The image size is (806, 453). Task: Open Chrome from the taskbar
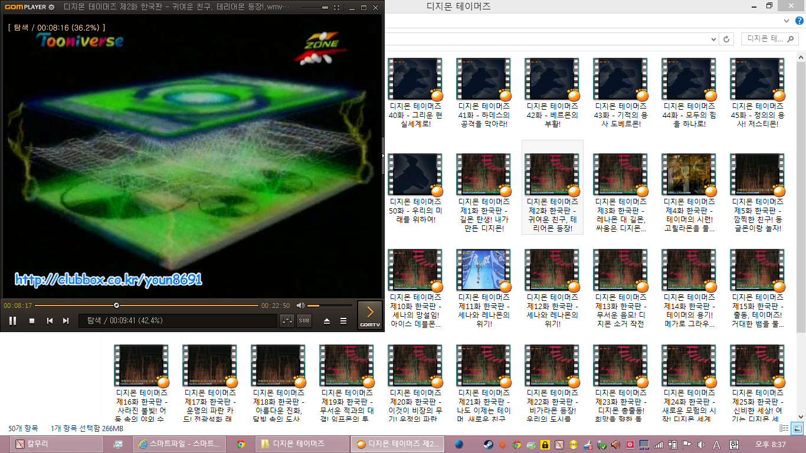point(241,444)
